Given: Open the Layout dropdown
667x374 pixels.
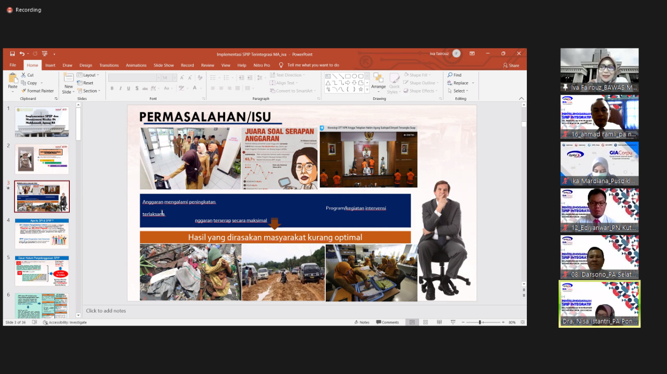Looking at the screenshot, I should pyautogui.click(x=88, y=75).
